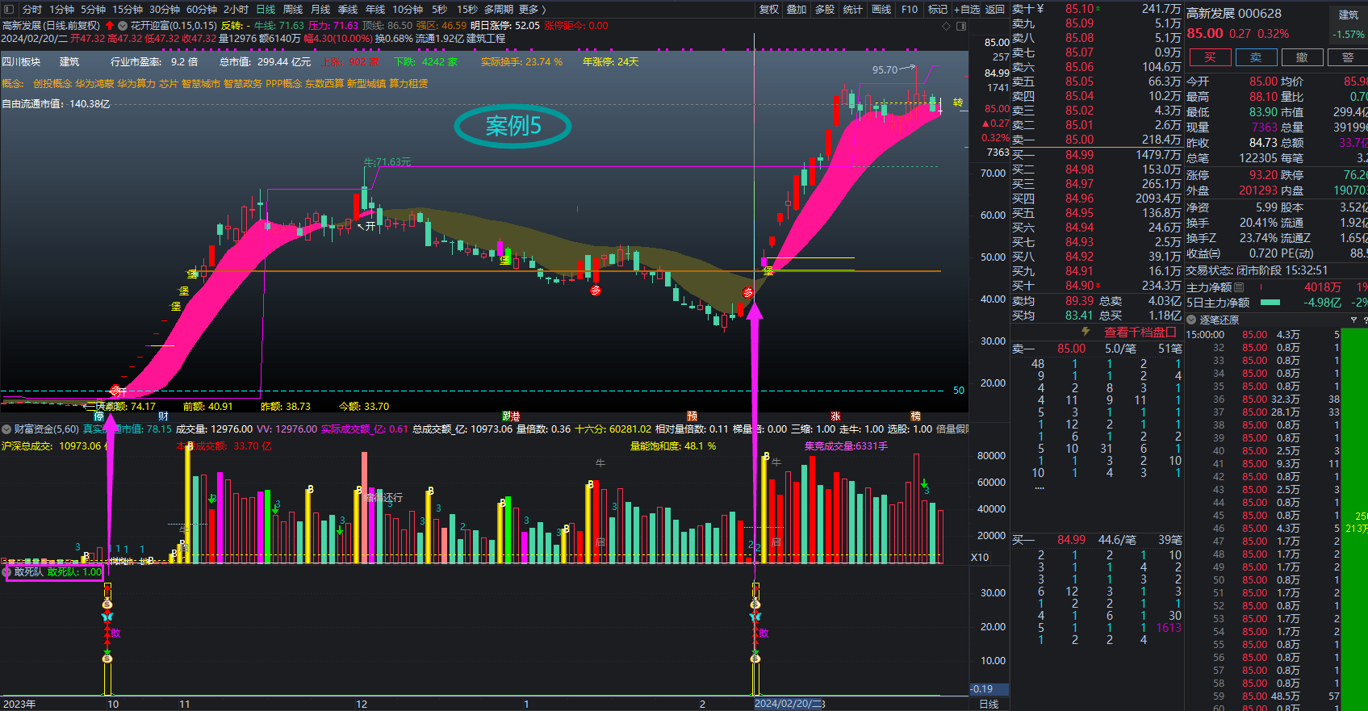Click the 多 signal marker at chart bottom-left
Viewport: 1368px width, 711px height.
pos(117,391)
